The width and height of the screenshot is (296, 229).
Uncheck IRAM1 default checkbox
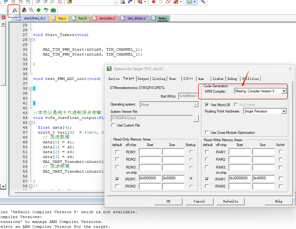(207, 179)
